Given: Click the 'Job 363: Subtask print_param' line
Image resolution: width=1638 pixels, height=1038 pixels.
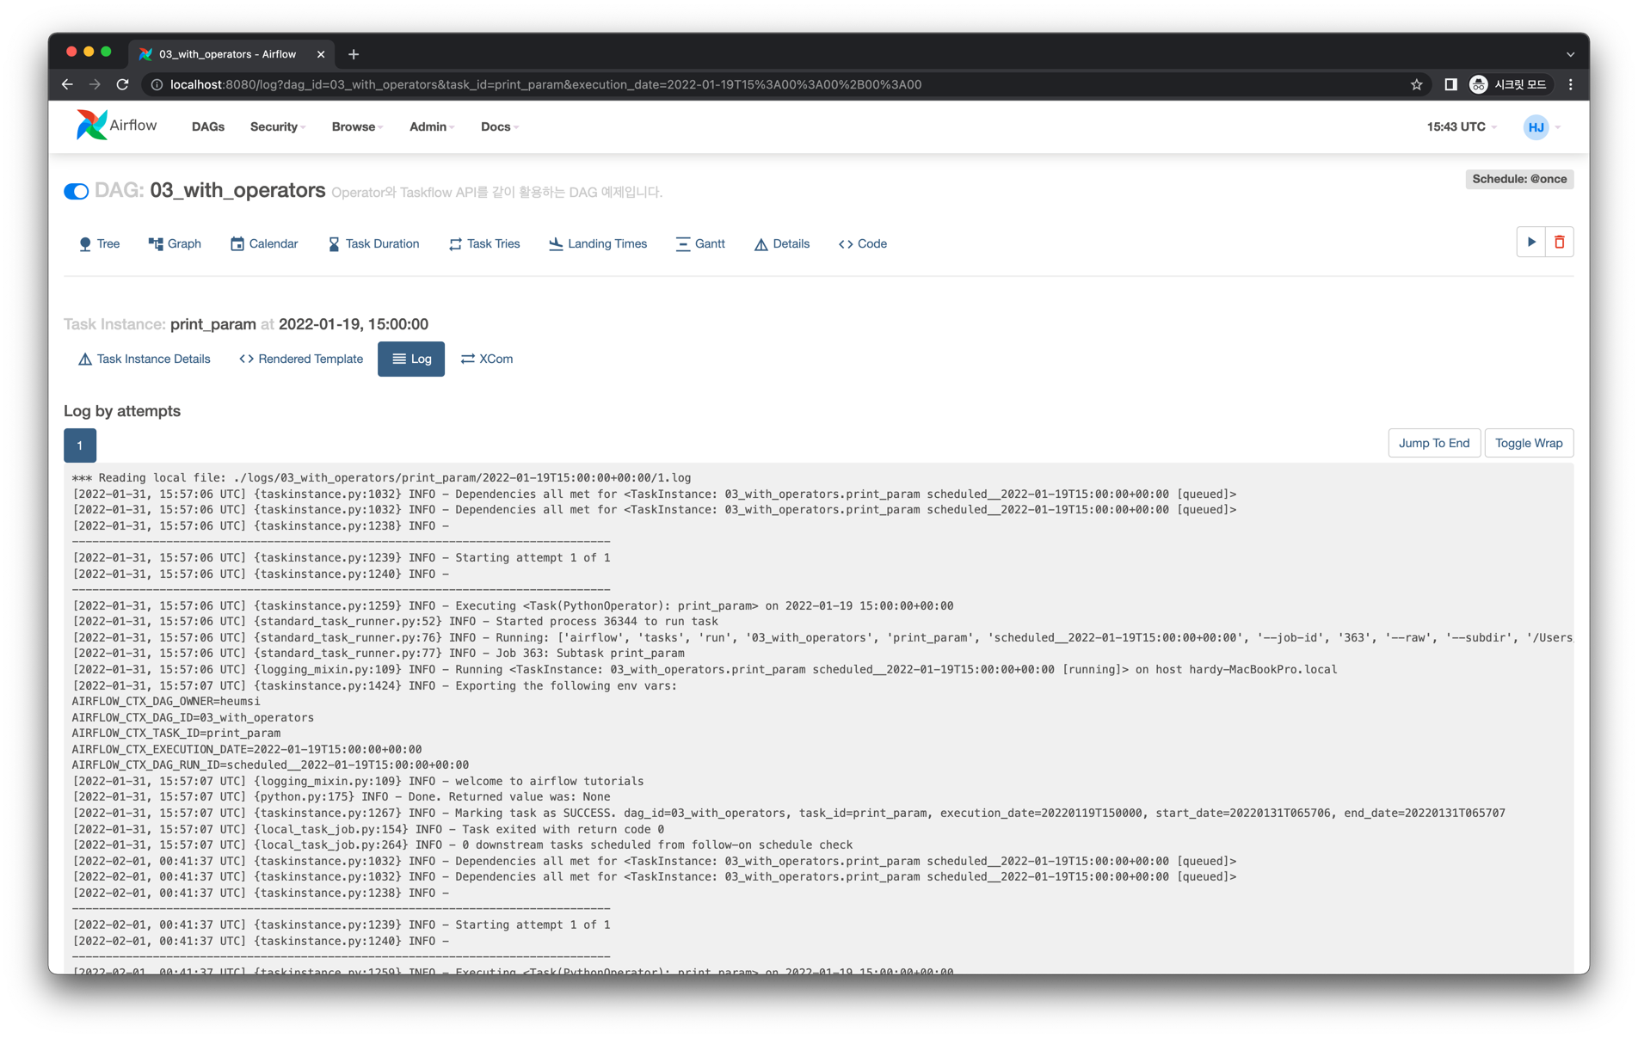Looking at the screenshot, I should tap(379, 653).
